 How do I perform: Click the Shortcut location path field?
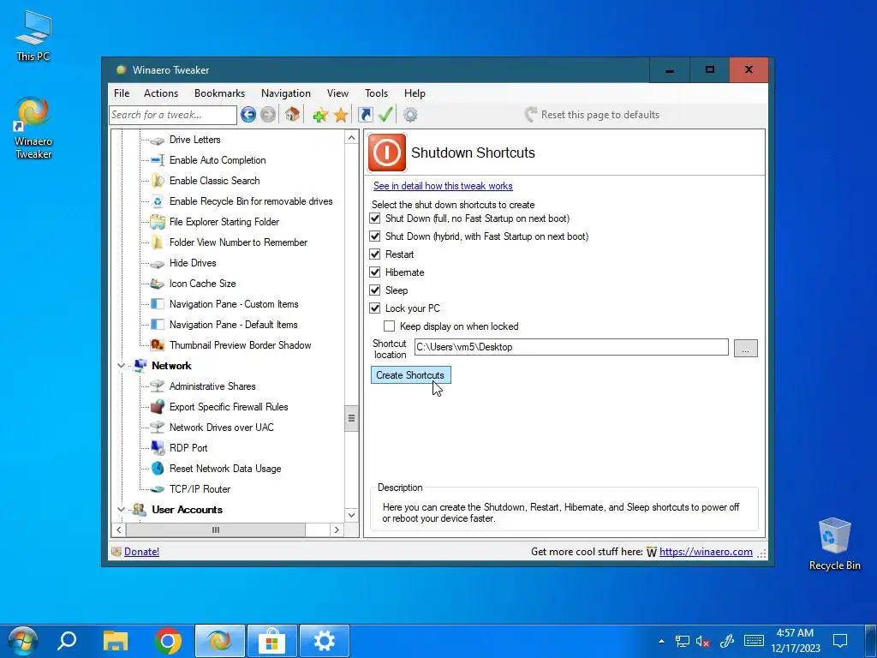click(x=571, y=347)
